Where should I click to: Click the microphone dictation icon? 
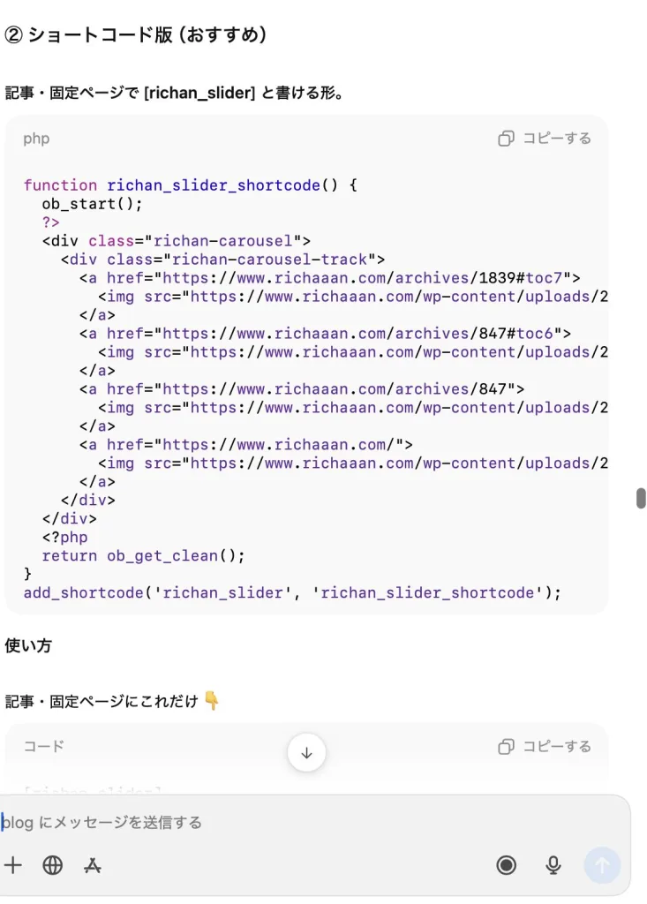553,865
